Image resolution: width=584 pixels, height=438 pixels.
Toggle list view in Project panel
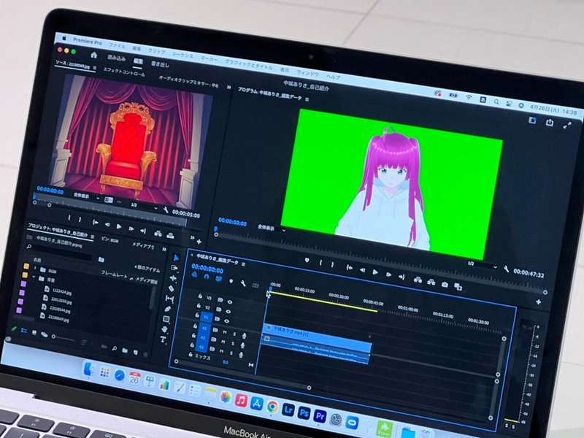24,331
